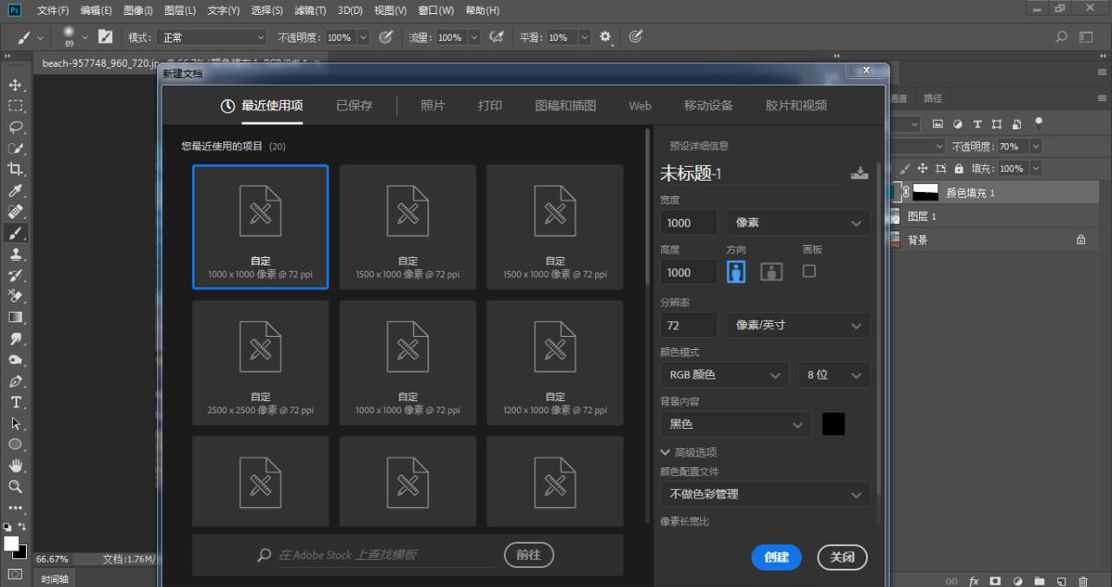
Task: Toggle pressure for size button
Action: (636, 37)
